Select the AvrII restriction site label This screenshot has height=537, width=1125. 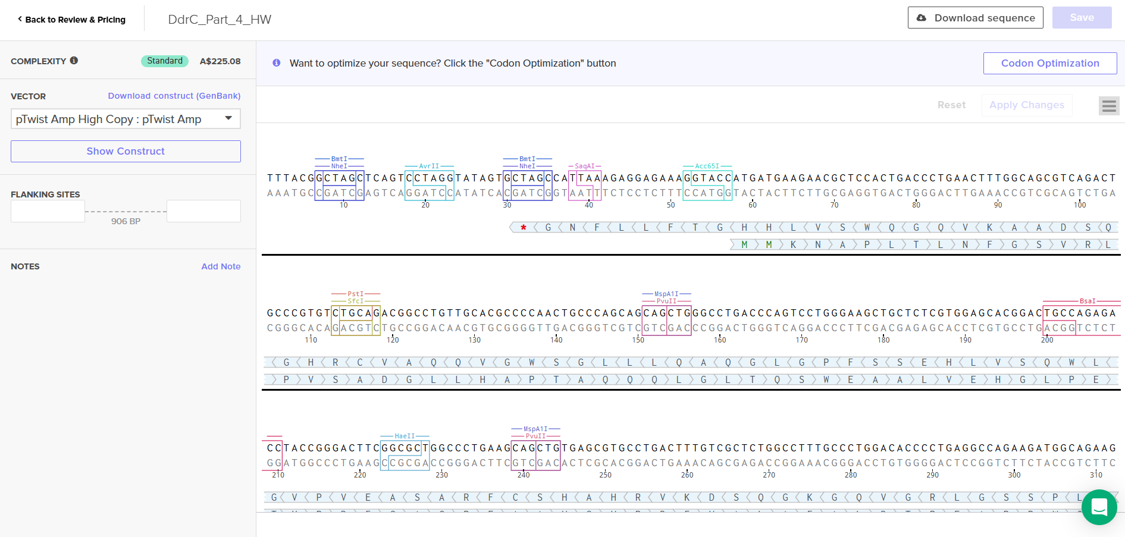(x=429, y=167)
